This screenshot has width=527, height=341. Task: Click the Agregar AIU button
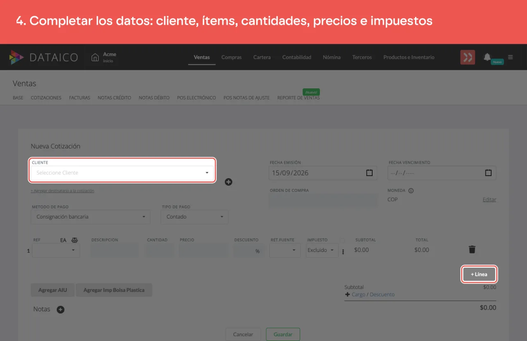click(x=53, y=290)
